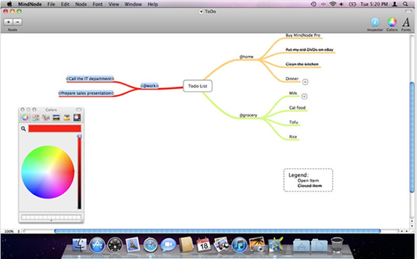The height and width of the screenshot is (259, 417).
Task: Select Put my old DVDs on eBay node
Action: (x=309, y=49)
